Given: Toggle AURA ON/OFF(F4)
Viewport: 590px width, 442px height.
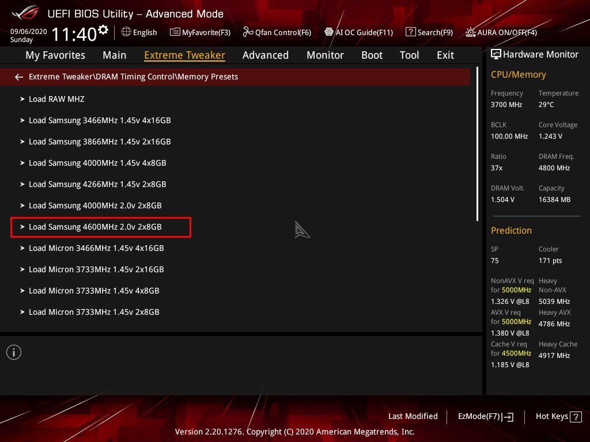Looking at the screenshot, I should coord(501,32).
